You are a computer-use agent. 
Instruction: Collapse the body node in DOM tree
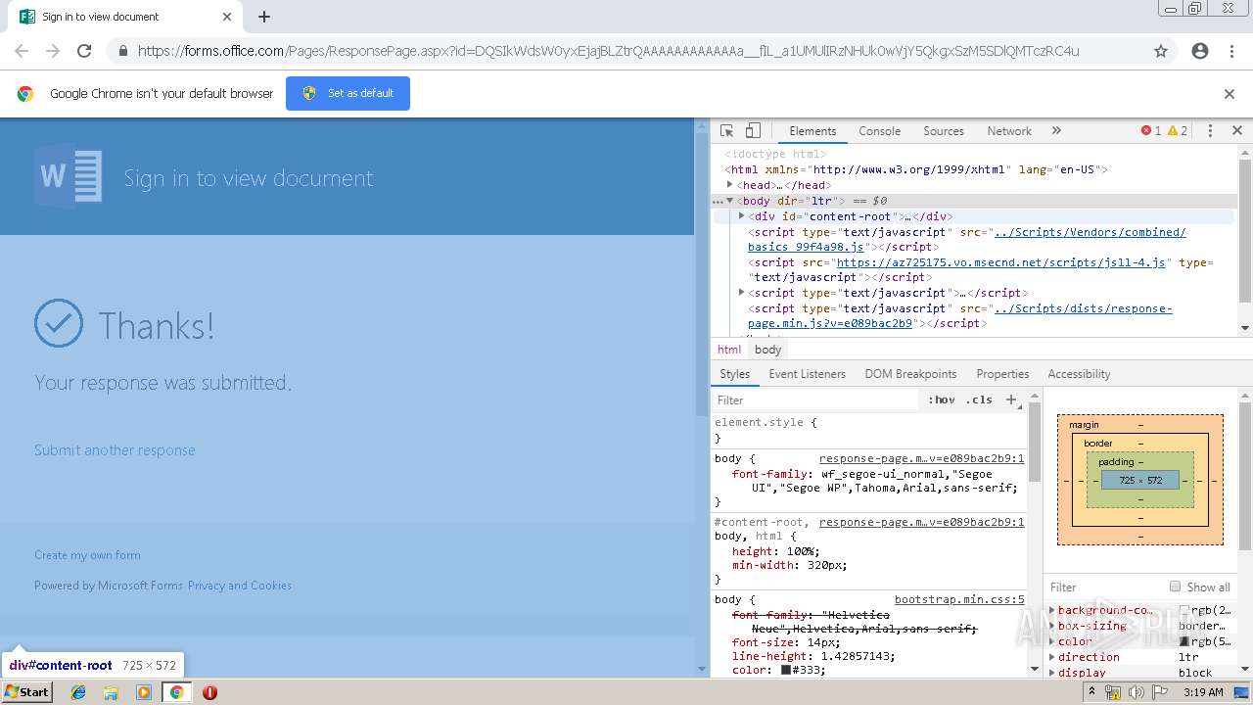click(729, 201)
